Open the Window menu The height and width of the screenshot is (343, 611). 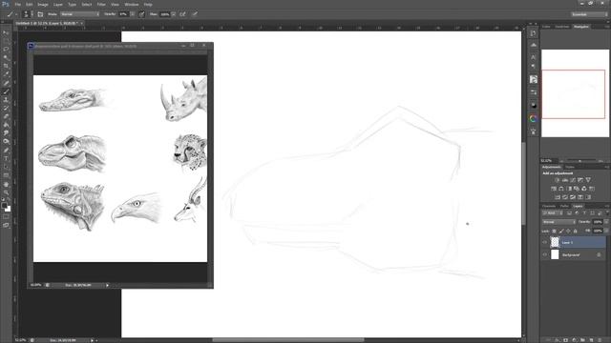pyautogui.click(x=132, y=4)
